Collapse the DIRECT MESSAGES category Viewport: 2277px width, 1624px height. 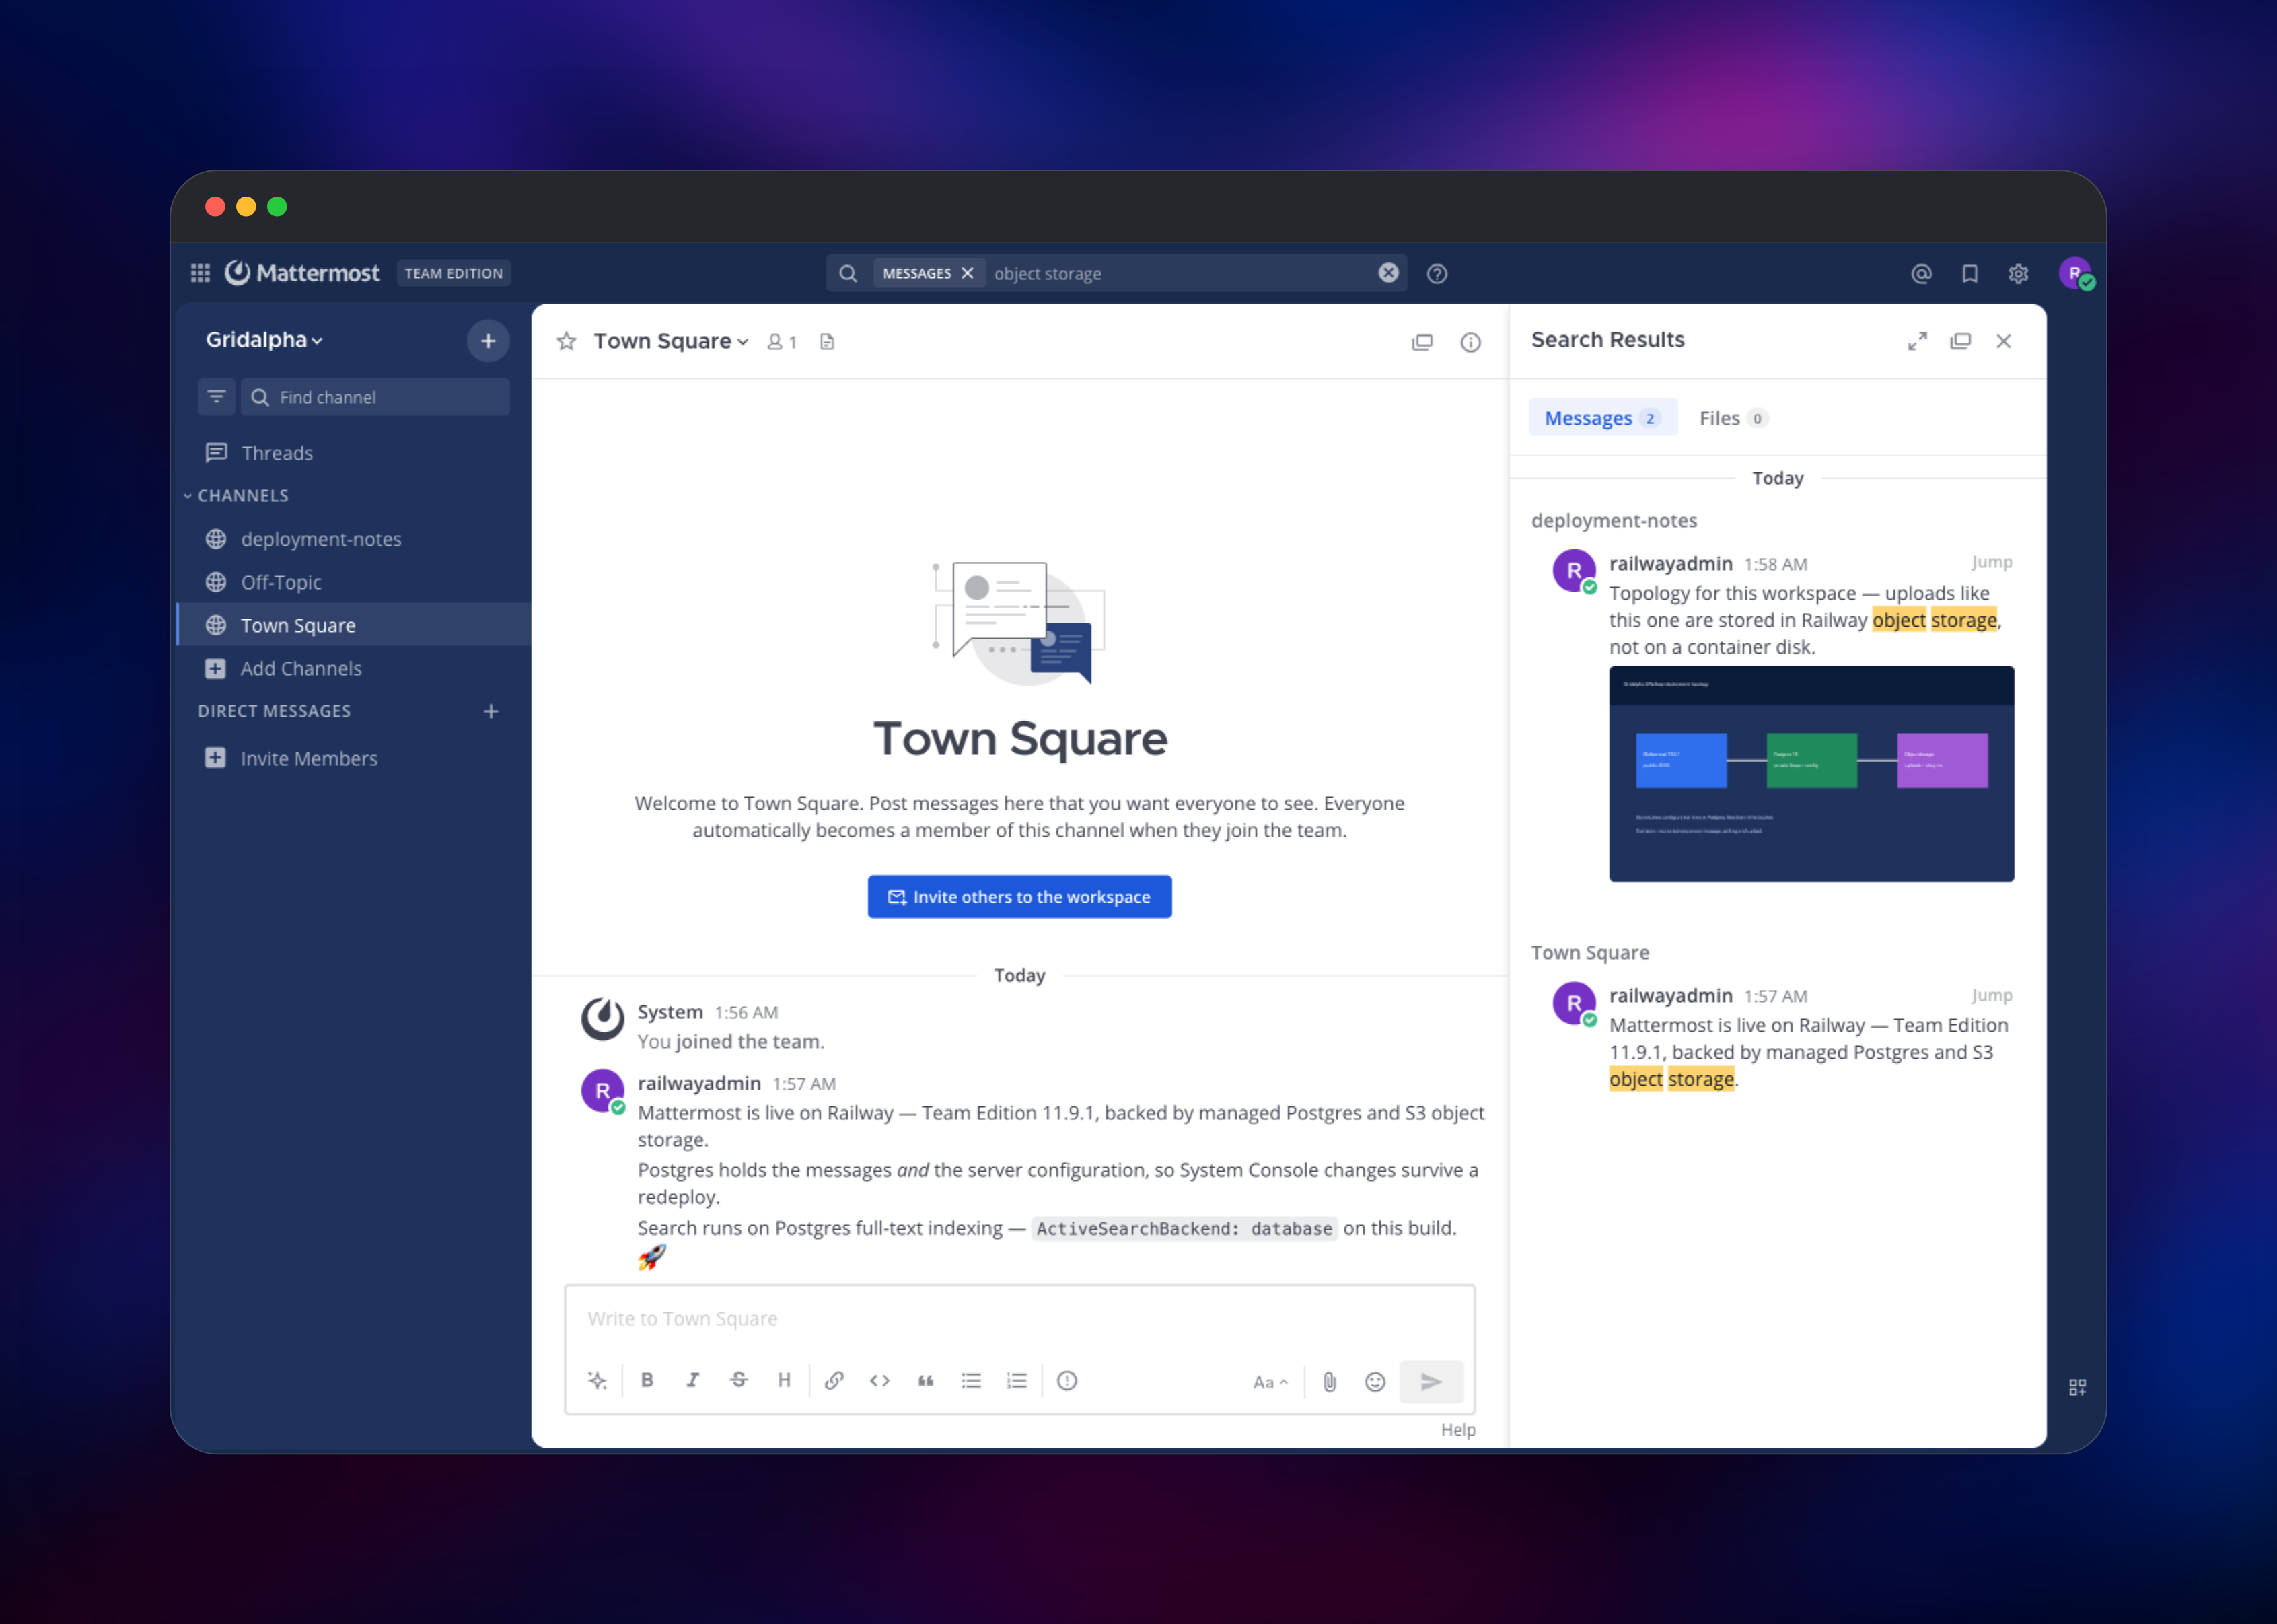[x=274, y=711]
